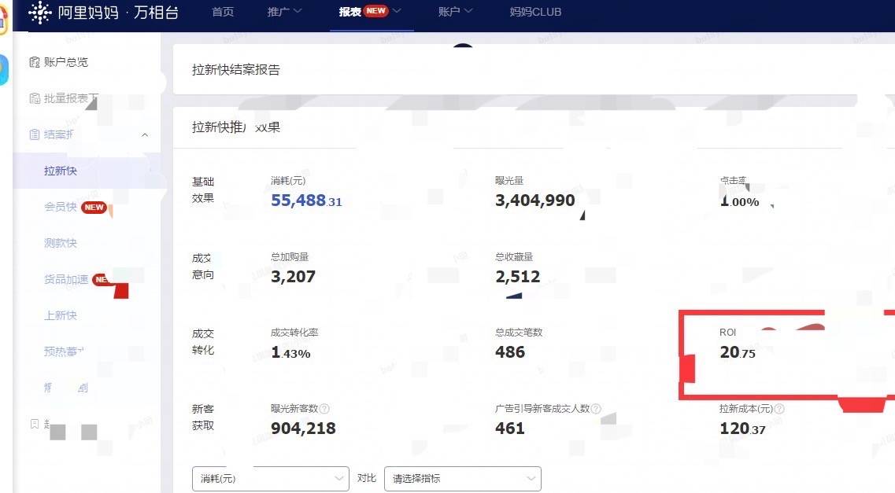895x493 pixels.
Task: Click the 账户总览 sidebar icon
Action: point(34,62)
